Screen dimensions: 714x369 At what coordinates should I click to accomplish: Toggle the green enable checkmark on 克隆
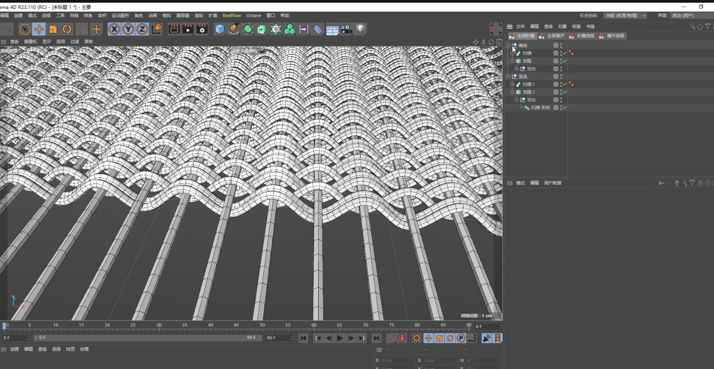(565, 61)
